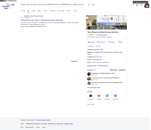Click the Share button in the panel

click(x=90, y=46)
